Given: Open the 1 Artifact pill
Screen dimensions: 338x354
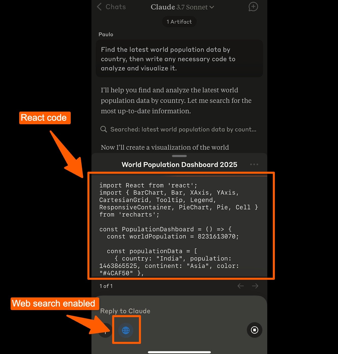Looking at the screenshot, I should click(179, 22).
